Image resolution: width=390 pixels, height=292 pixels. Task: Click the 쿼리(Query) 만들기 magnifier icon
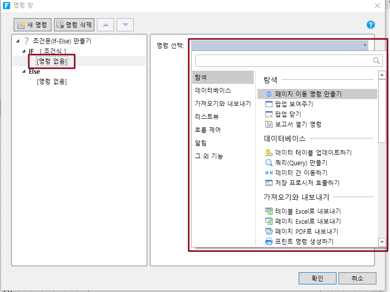[x=269, y=163]
